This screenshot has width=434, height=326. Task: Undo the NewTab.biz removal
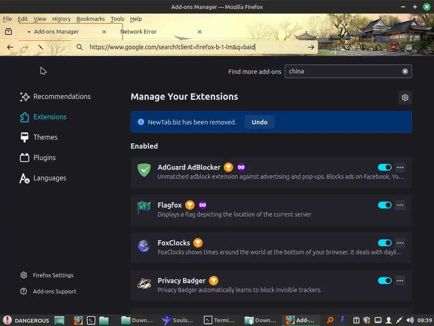click(x=260, y=122)
